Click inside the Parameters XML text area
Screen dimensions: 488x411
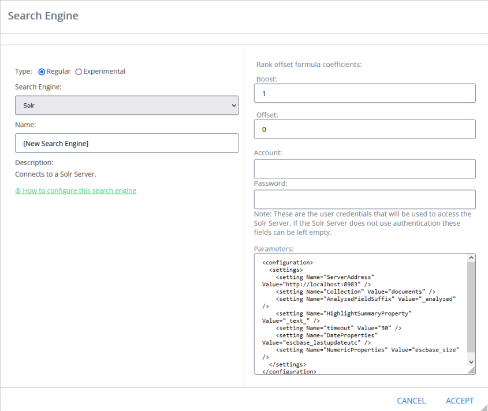point(361,314)
